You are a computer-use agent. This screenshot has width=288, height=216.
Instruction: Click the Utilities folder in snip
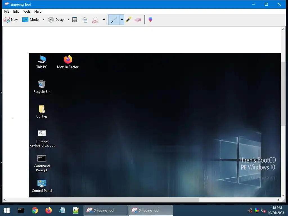(42, 111)
